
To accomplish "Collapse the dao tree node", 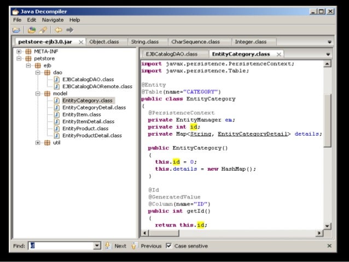I will click(38, 73).
